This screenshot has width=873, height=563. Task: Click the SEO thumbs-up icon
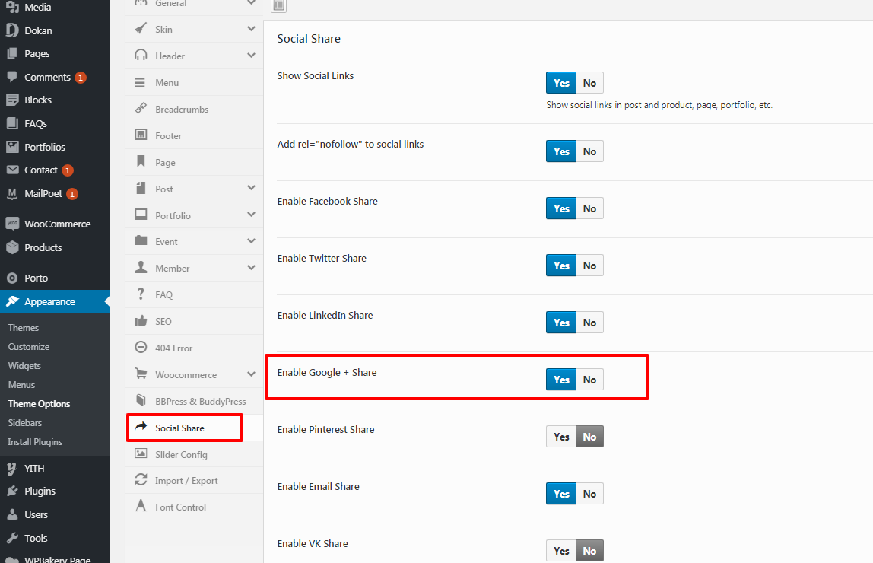(141, 321)
